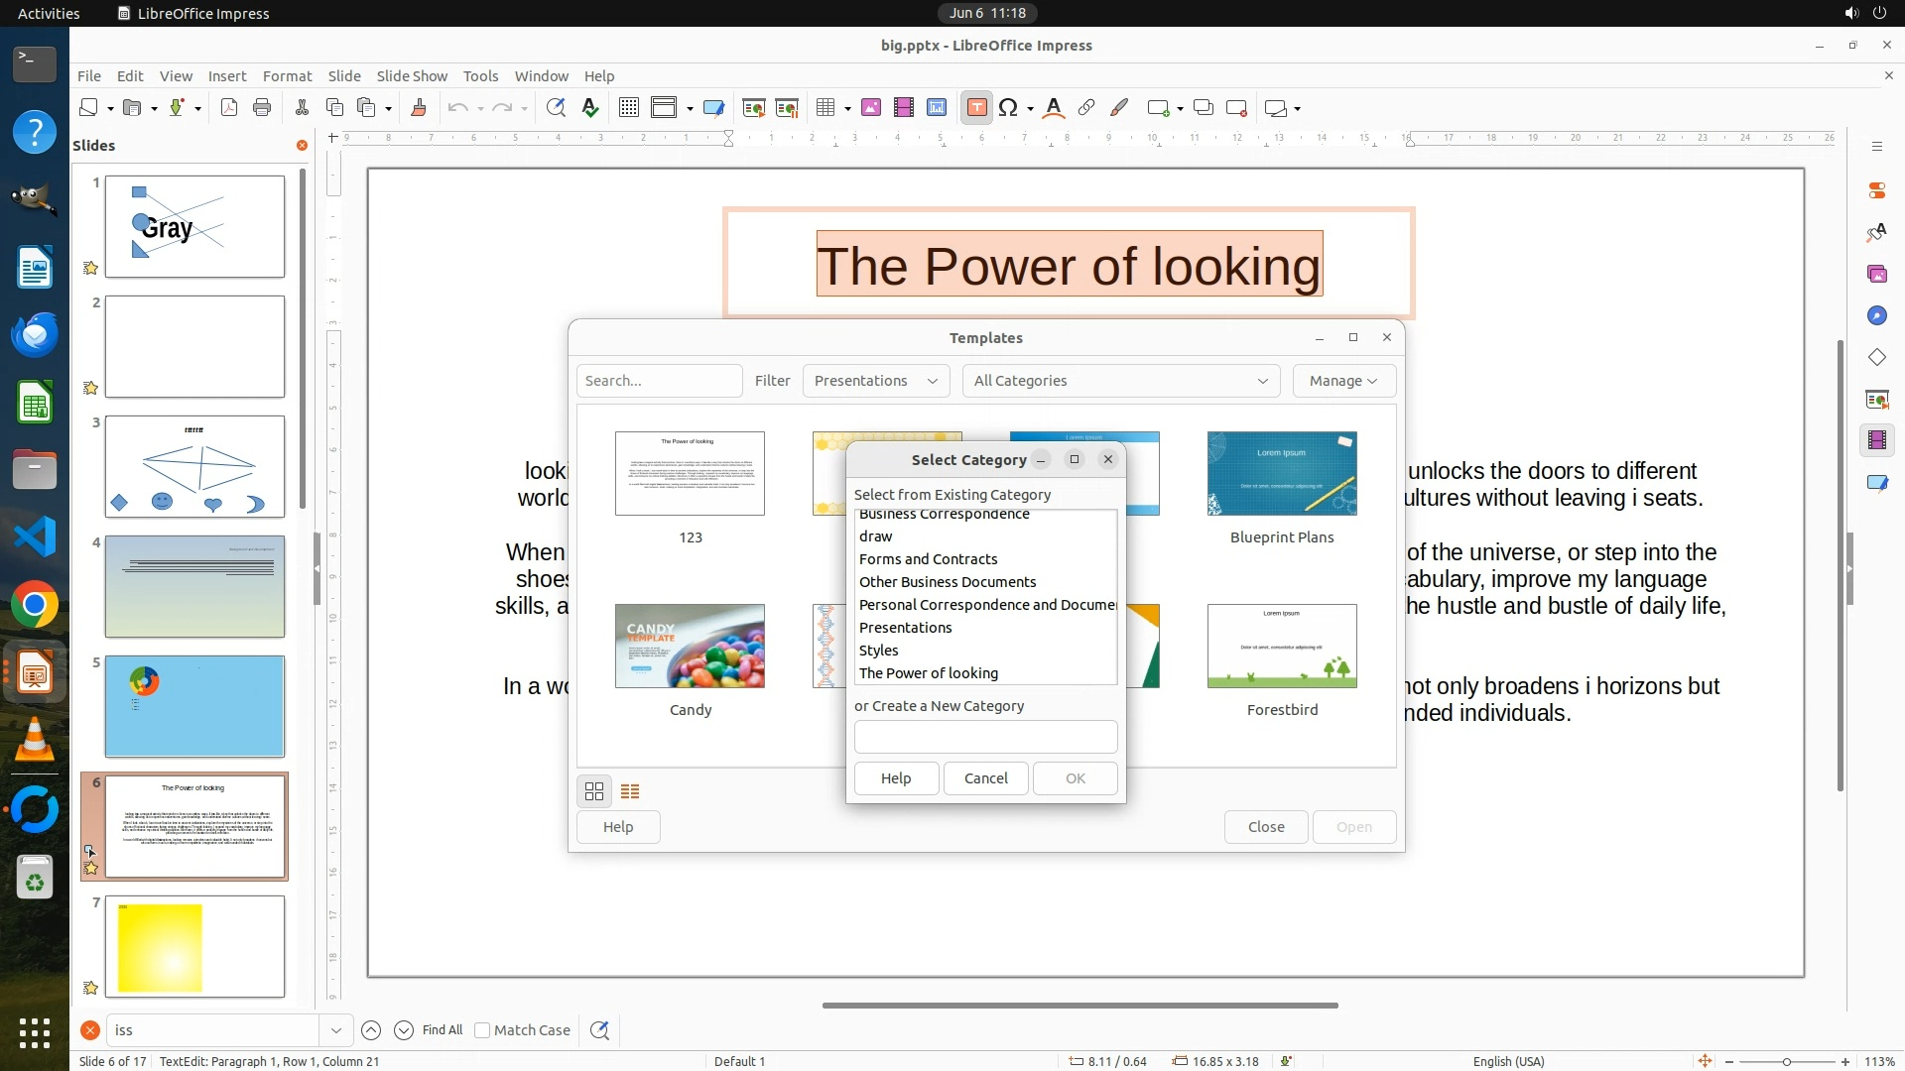Click the Clone Formatting paintbrush icon
1905x1071 pixels.
coord(418,108)
